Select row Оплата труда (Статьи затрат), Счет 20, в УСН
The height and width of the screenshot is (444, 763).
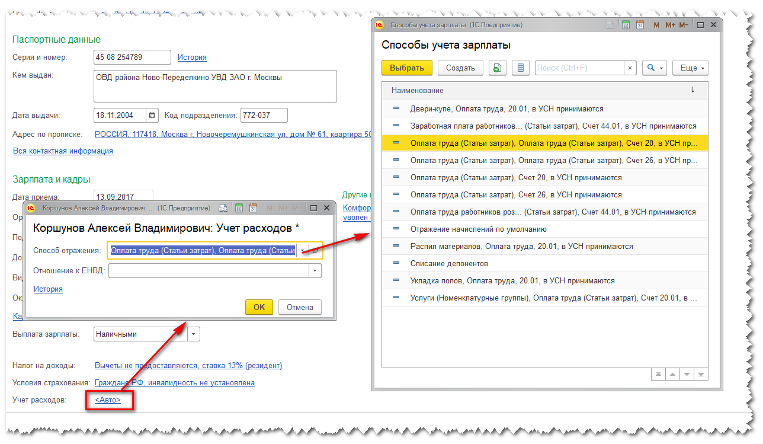click(x=545, y=178)
